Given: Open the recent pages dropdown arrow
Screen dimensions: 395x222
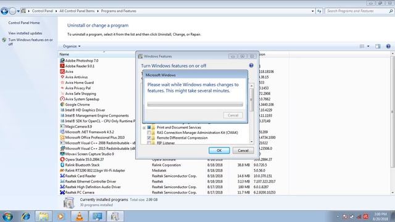Looking at the screenshot, I should click(18, 11).
